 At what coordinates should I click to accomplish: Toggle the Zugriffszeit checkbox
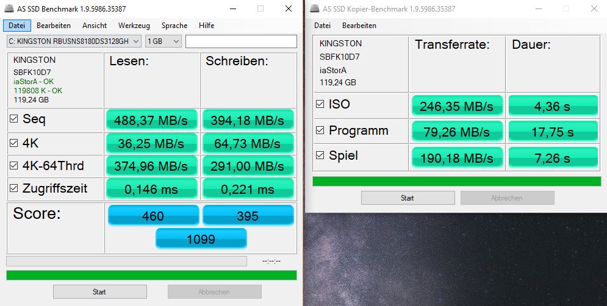(13, 188)
